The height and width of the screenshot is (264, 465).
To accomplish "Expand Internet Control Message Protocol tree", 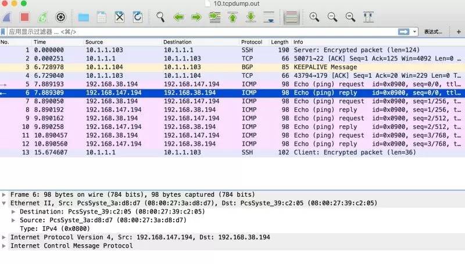I will tap(4, 246).
